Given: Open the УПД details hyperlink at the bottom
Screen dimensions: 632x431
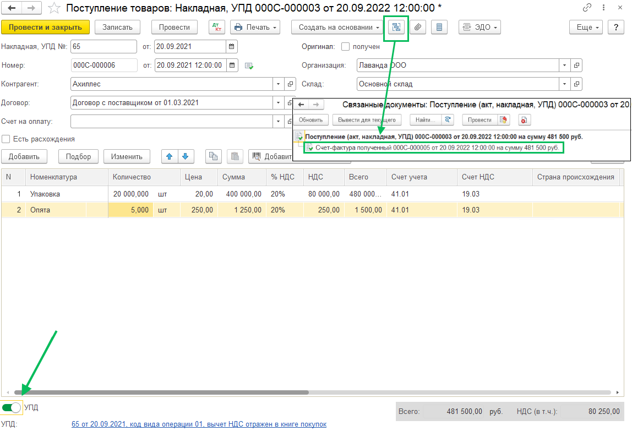Looking at the screenshot, I should (199, 424).
